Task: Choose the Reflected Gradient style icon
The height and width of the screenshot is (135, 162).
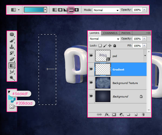Action: pos(71,10)
